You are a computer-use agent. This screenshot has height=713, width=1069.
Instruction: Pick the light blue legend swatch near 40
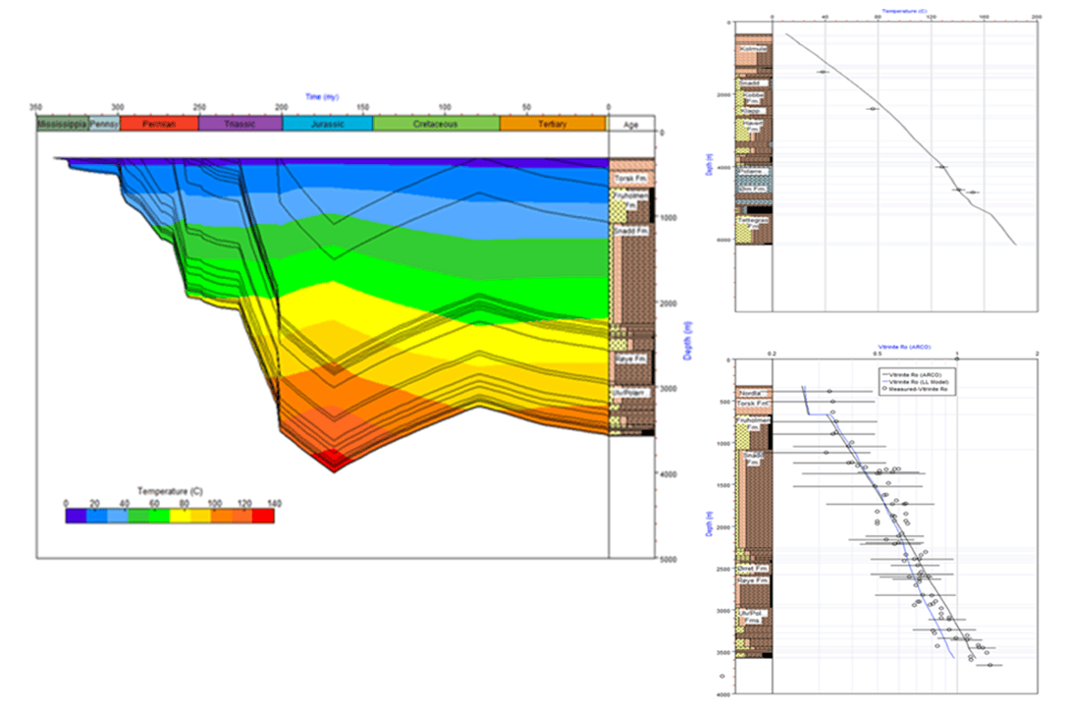click(118, 517)
